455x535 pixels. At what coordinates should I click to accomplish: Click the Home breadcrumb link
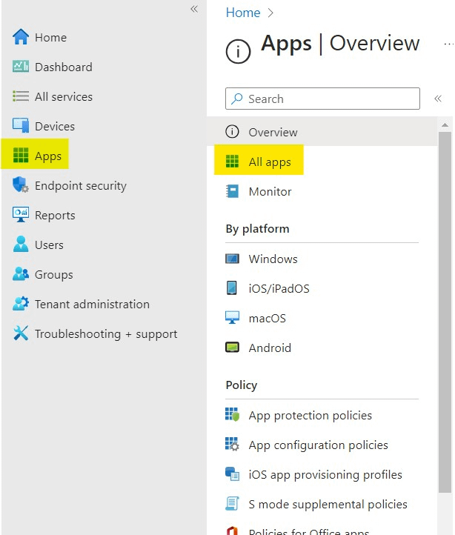(x=243, y=13)
